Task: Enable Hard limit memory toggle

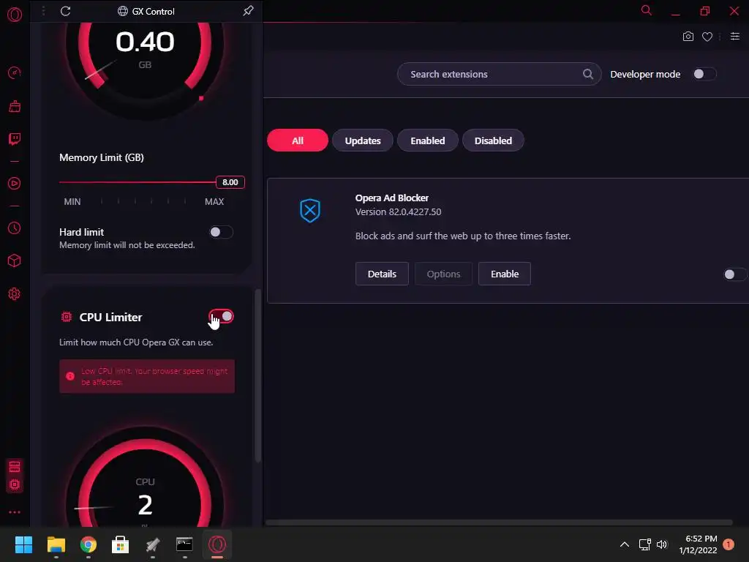Action: 221,232
